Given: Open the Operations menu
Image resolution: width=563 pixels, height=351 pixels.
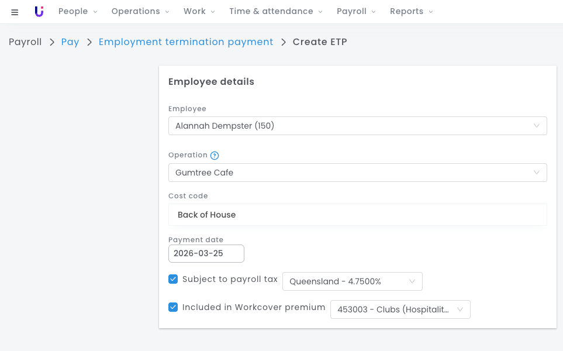Looking at the screenshot, I should (140, 12).
